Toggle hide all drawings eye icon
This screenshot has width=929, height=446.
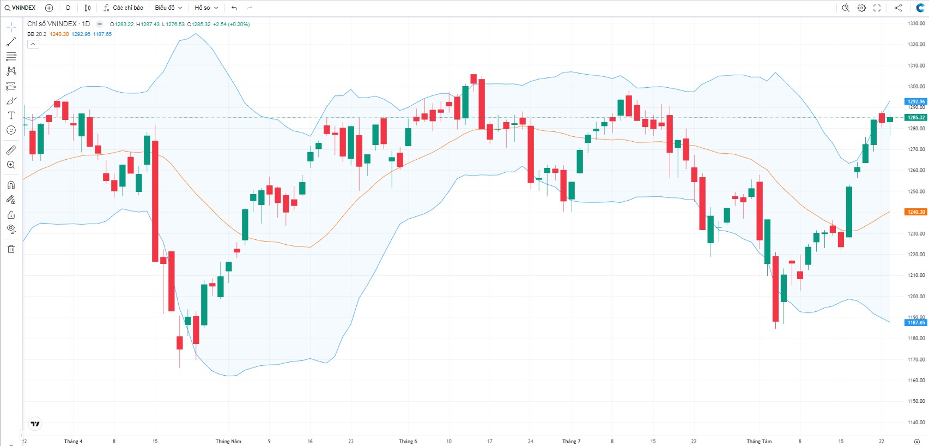click(11, 229)
